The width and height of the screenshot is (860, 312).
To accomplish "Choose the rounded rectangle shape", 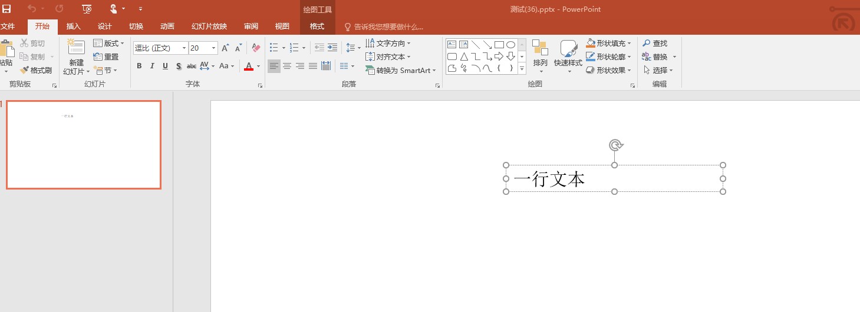I will (452, 57).
